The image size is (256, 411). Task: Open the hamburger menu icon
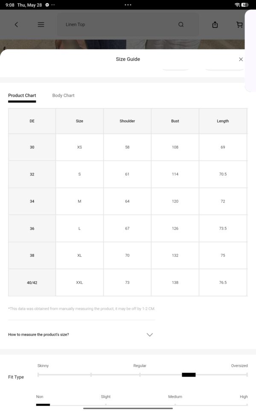41,25
